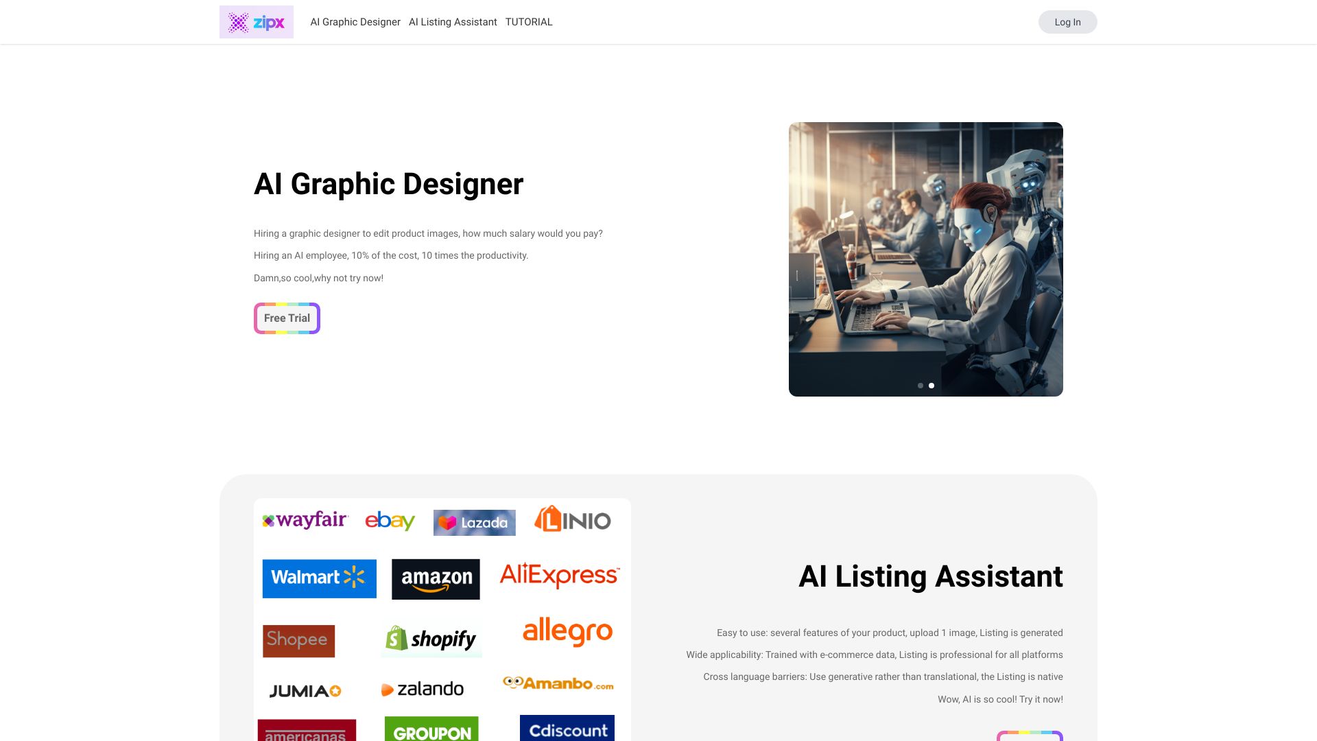The width and height of the screenshot is (1317, 741).
Task: Click the Wayfair platform icon
Action: click(303, 520)
